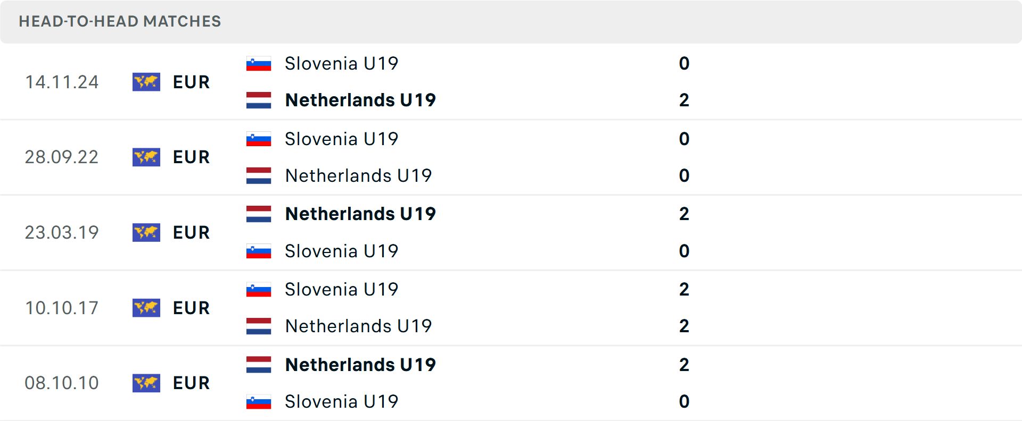Select the EUR label next to 23.03.19

[x=191, y=232]
